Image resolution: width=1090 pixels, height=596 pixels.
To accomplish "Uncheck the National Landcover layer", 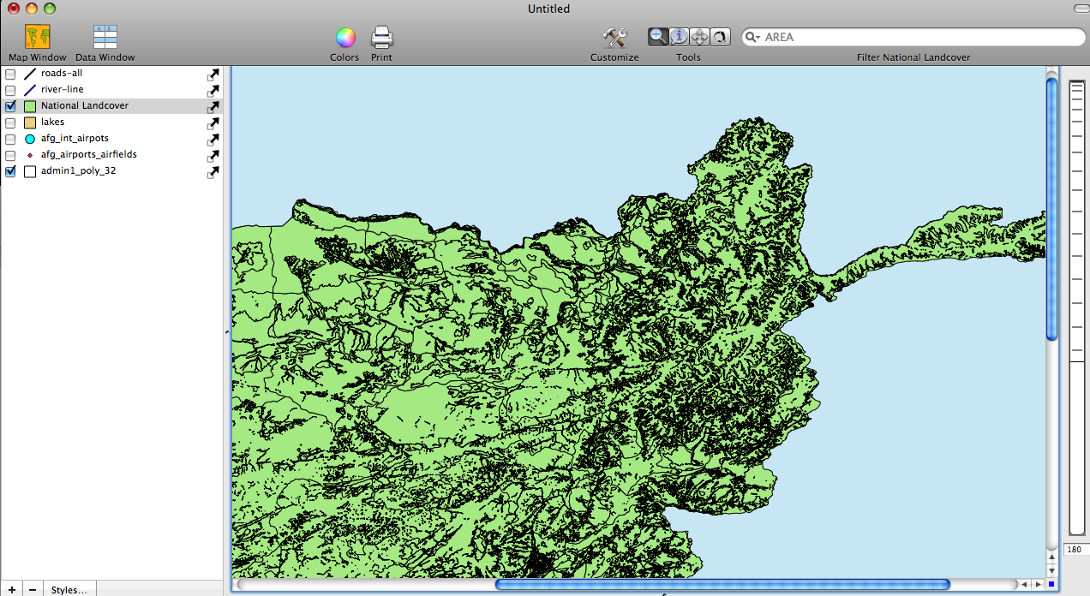I will pos(10,106).
